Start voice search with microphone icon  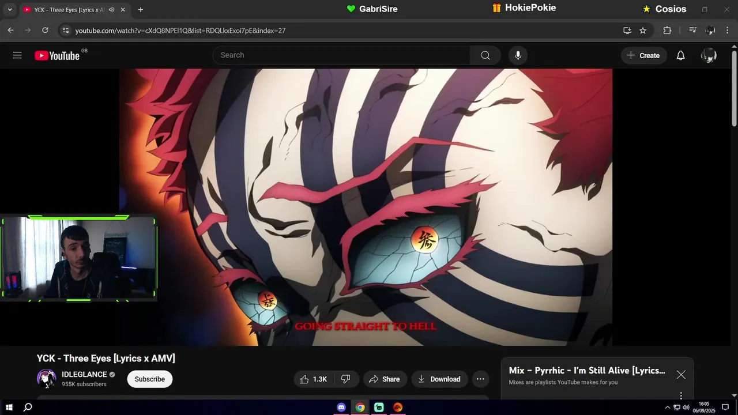click(x=518, y=55)
